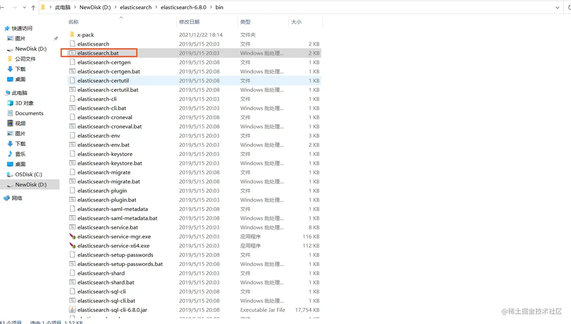Select 图片 under quick access

click(x=20, y=38)
